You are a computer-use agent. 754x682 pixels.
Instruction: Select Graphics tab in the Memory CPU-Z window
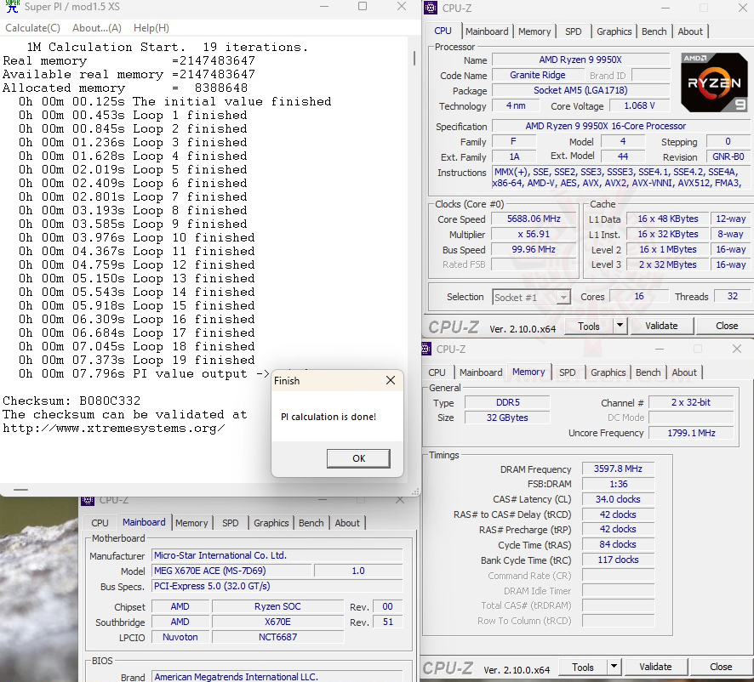(x=608, y=372)
